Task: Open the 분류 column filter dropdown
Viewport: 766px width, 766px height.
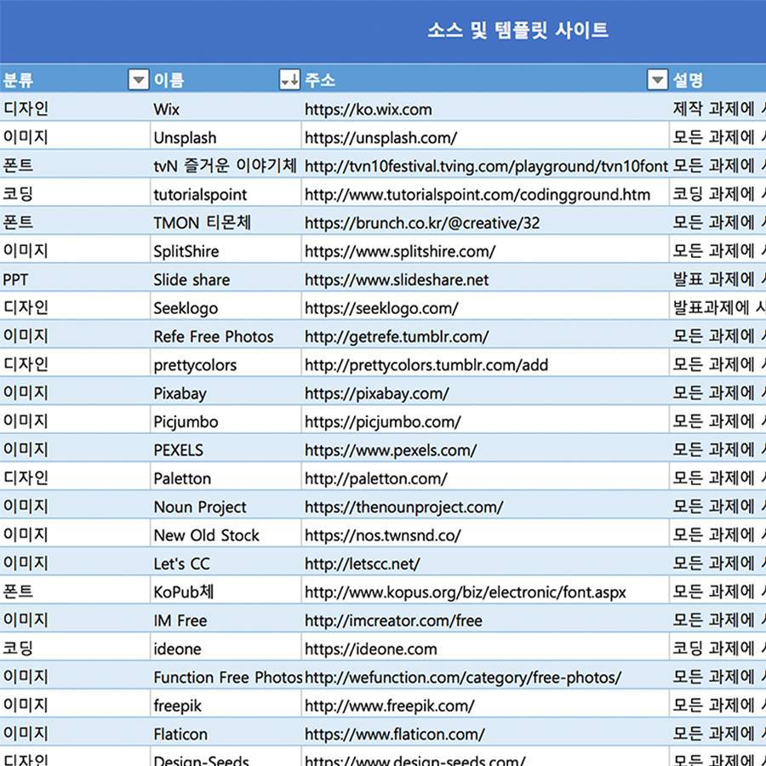Action: [138, 79]
